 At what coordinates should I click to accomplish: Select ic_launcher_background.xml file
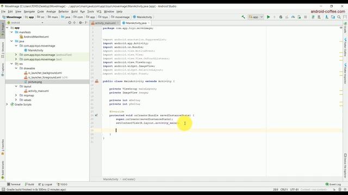(43, 73)
